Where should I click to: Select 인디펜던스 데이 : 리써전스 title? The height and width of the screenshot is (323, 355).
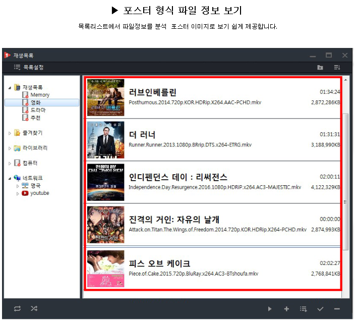(178, 177)
